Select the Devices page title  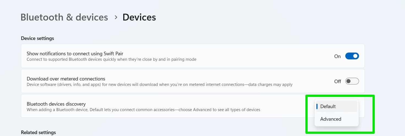coord(139,17)
